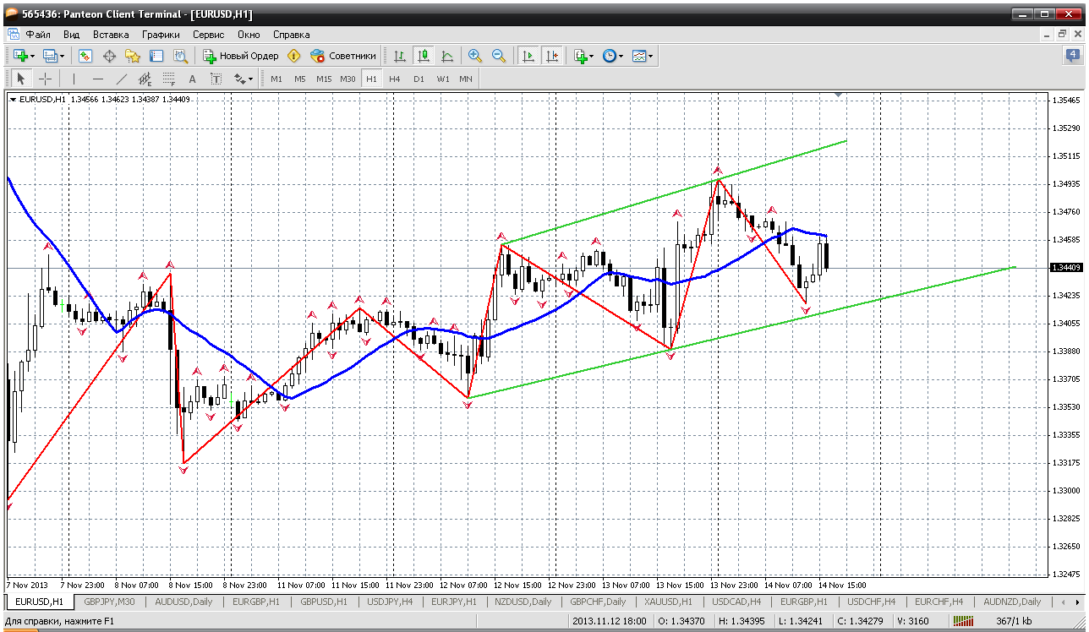Select the trendline drawing tool
This screenshot has width=1089, height=632.
(x=121, y=79)
